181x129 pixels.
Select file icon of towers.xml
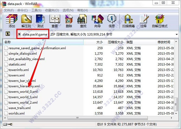pos(6,75)
